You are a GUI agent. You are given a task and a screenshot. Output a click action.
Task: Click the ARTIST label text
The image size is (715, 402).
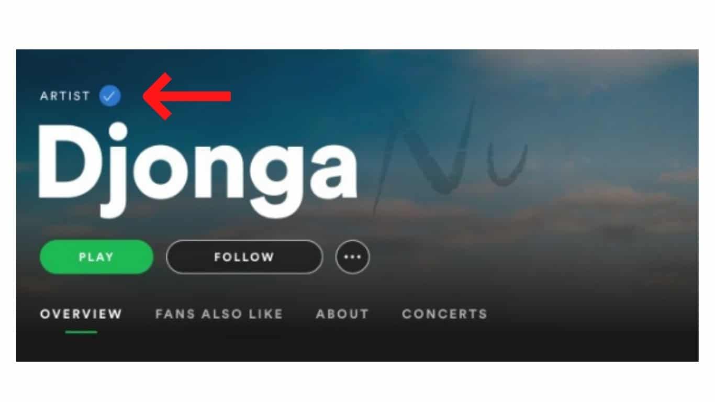point(65,96)
